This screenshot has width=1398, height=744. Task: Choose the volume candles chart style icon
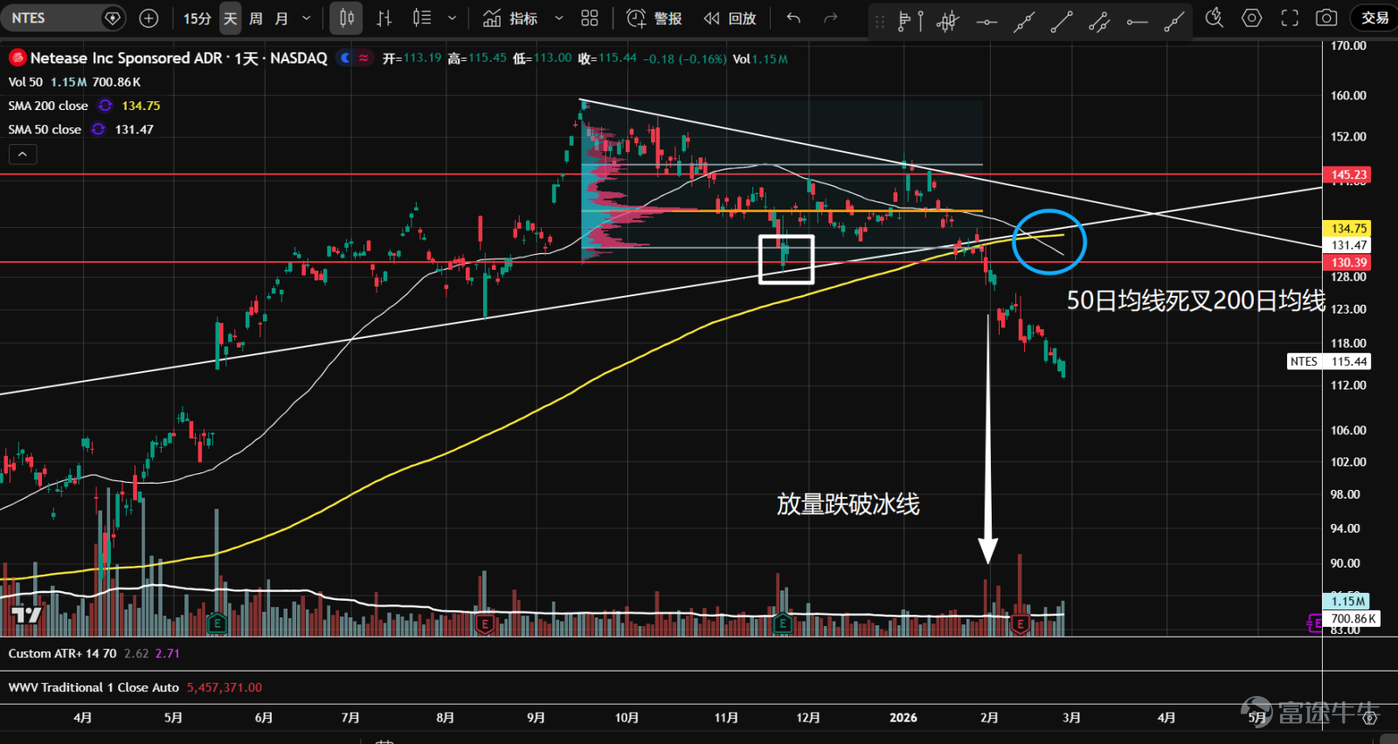422,17
